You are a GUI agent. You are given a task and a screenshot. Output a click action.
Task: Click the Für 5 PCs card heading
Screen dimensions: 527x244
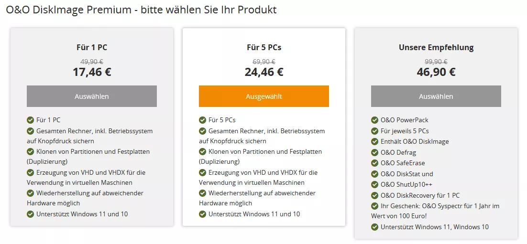click(264, 48)
